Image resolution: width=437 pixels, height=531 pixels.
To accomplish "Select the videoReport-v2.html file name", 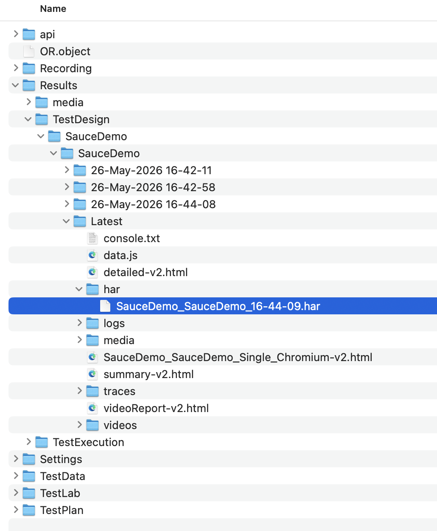I will tap(156, 408).
